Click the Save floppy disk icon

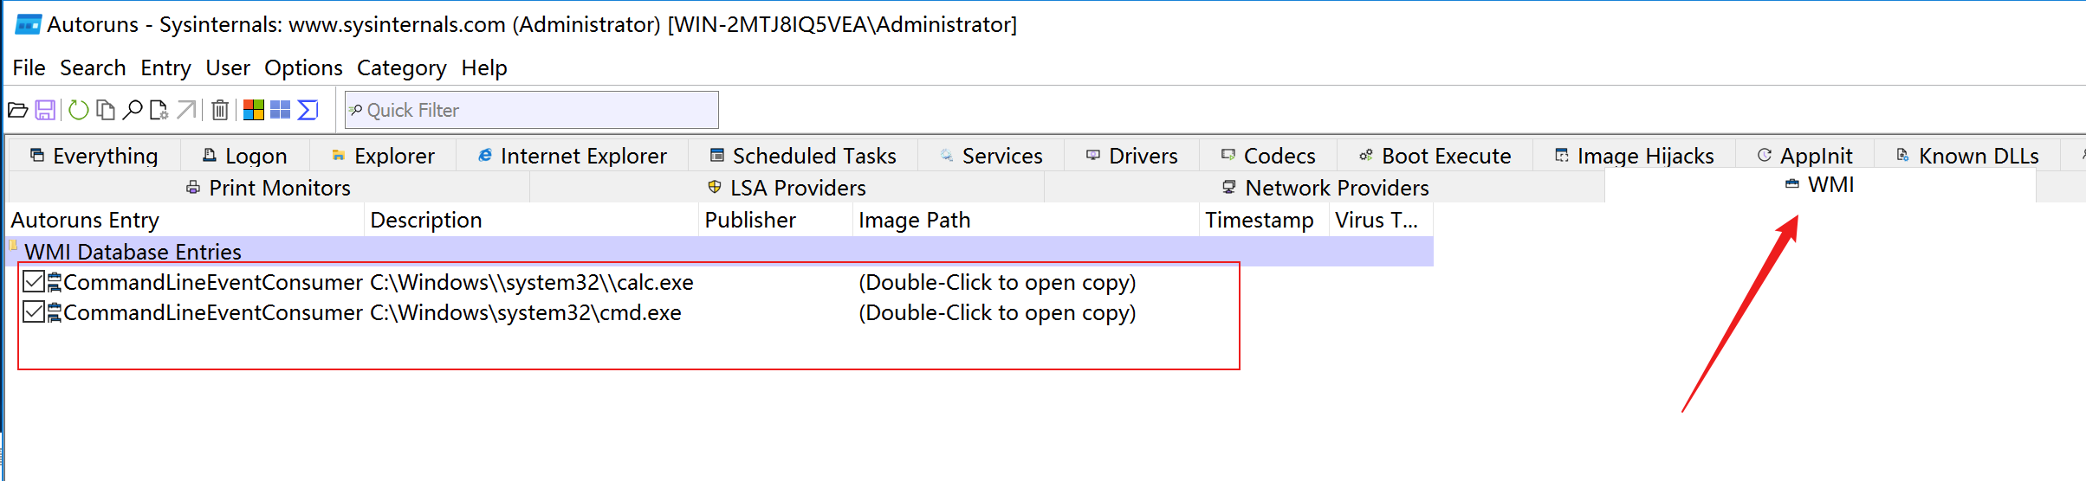45,110
